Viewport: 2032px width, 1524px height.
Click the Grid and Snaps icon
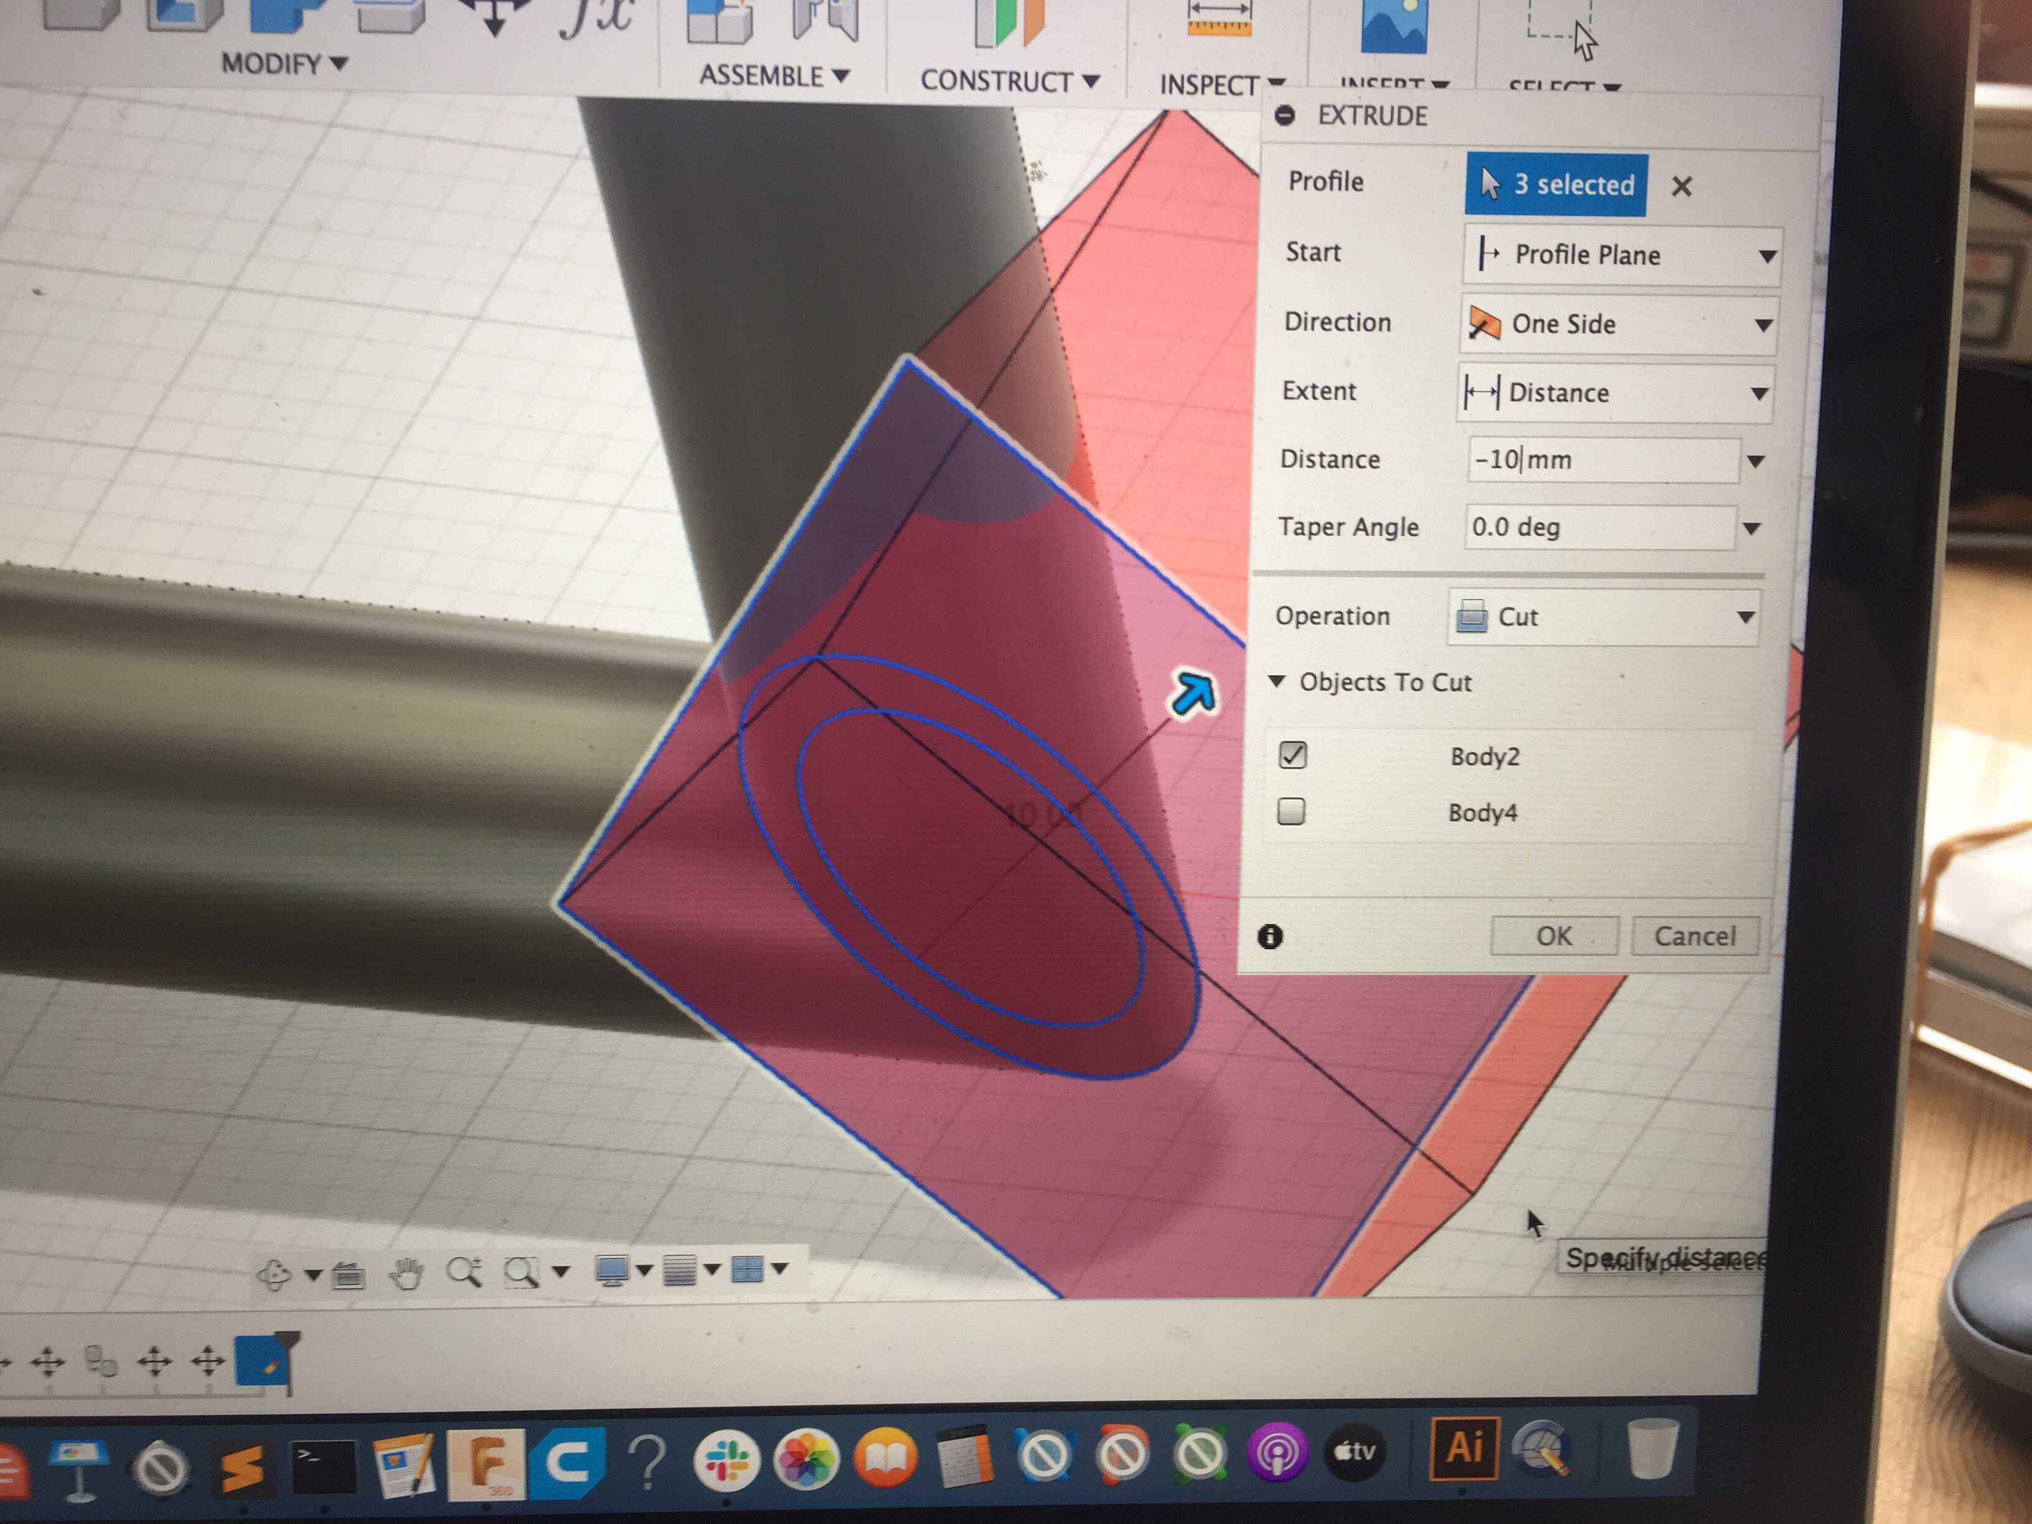(x=680, y=1269)
